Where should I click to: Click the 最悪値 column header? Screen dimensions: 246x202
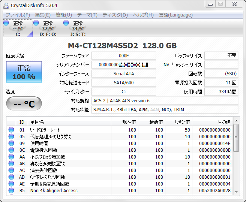click(152, 122)
